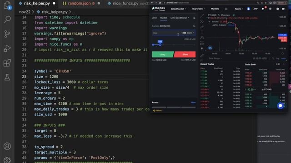Click the video icon in Phemex header

coord(283,9)
